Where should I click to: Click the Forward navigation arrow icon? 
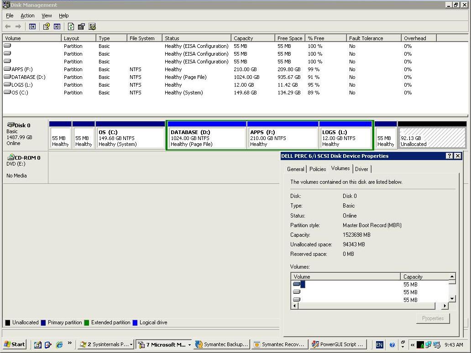(x=18, y=26)
